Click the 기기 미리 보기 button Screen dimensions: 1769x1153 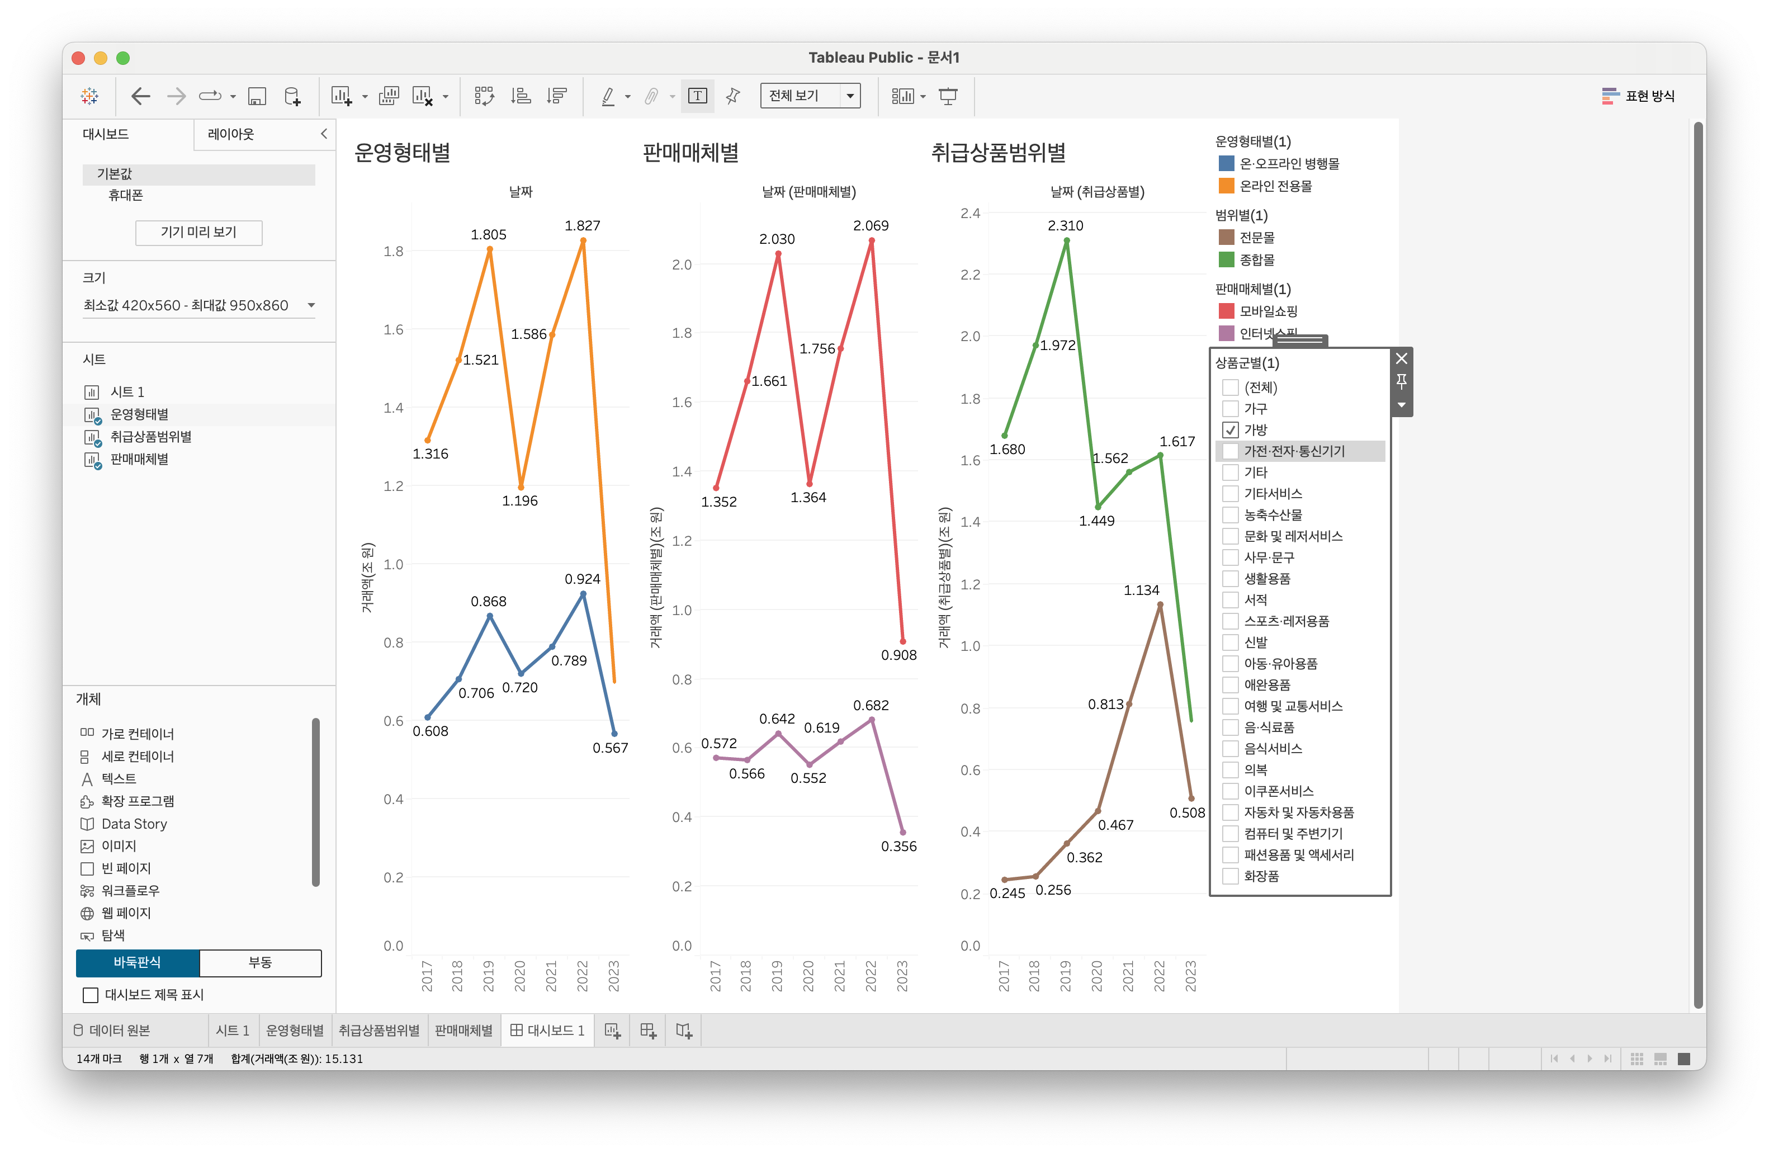[198, 232]
